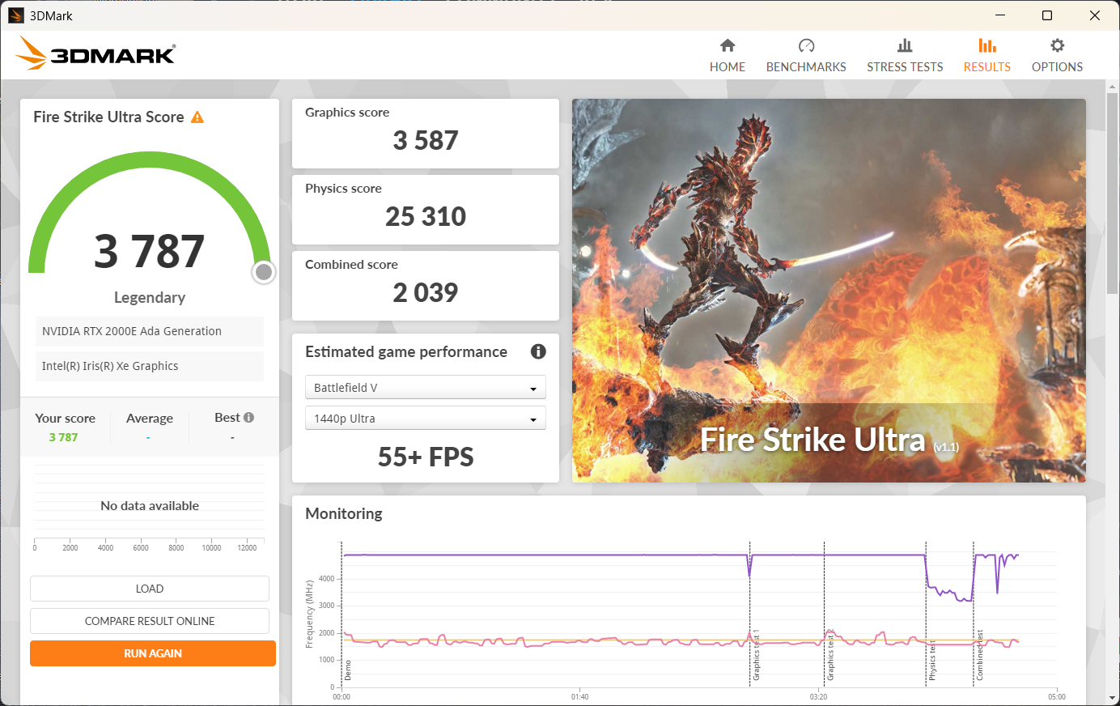The image size is (1120, 706).
Task: Click the score warning triangle icon
Action: (x=197, y=117)
